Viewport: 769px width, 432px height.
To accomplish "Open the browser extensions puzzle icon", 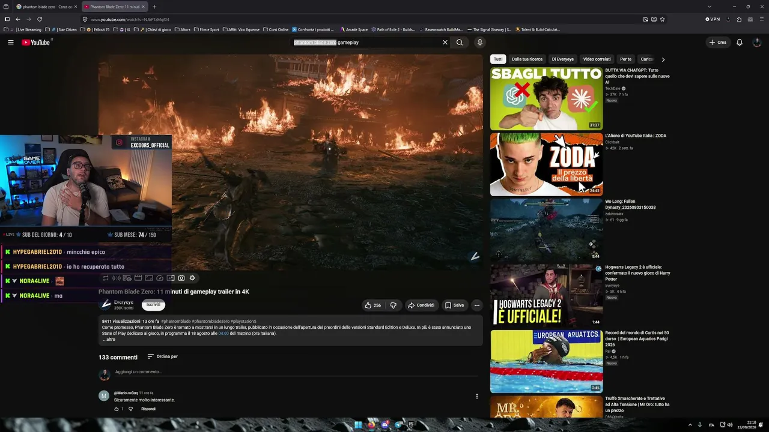I will 740,19.
